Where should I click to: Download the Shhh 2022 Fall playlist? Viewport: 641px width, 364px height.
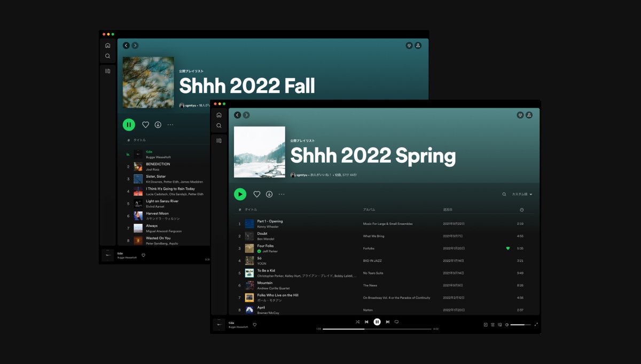point(158,124)
